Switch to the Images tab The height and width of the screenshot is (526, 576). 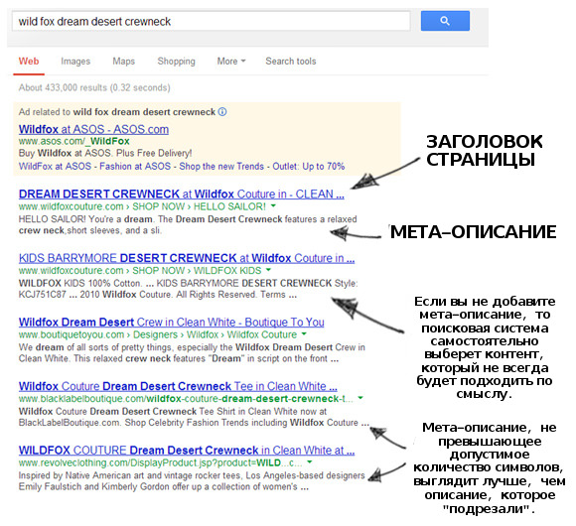coord(75,62)
